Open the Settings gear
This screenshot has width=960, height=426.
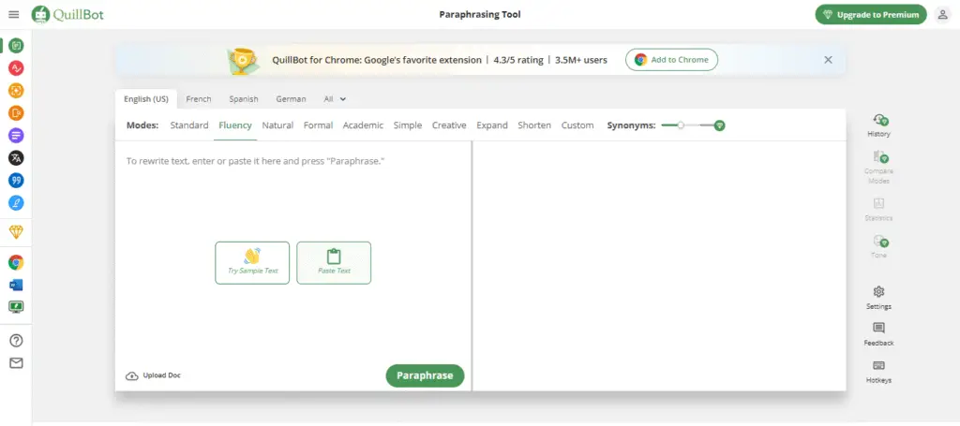point(878,298)
